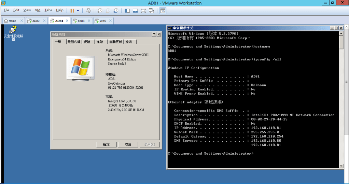This screenshot has width=349, height=184.
Task: Open the 自動更新 tab
Action: (x=115, y=42)
